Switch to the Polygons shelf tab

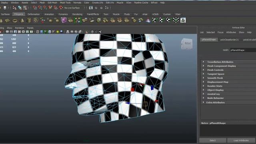pyautogui.click(x=19, y=14)
